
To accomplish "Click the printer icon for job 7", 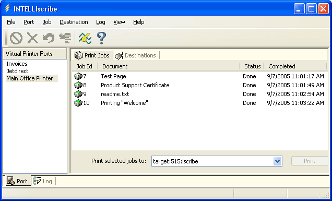I will click(78, 76).
